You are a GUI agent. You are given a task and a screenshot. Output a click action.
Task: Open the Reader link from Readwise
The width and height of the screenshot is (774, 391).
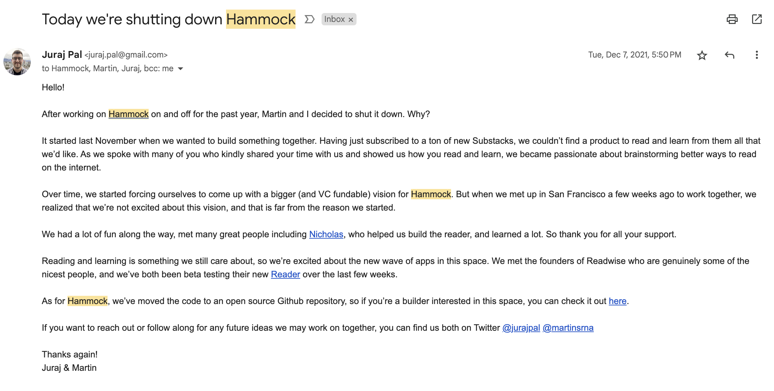[285, 274]
